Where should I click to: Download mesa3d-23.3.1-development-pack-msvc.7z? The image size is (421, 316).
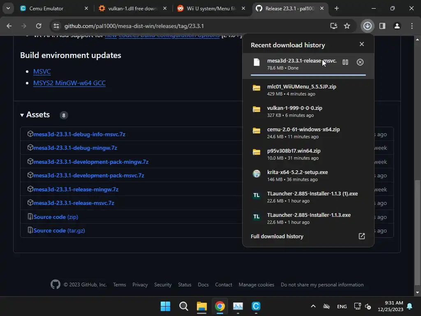pyautogui.click(x=89, y=175)
